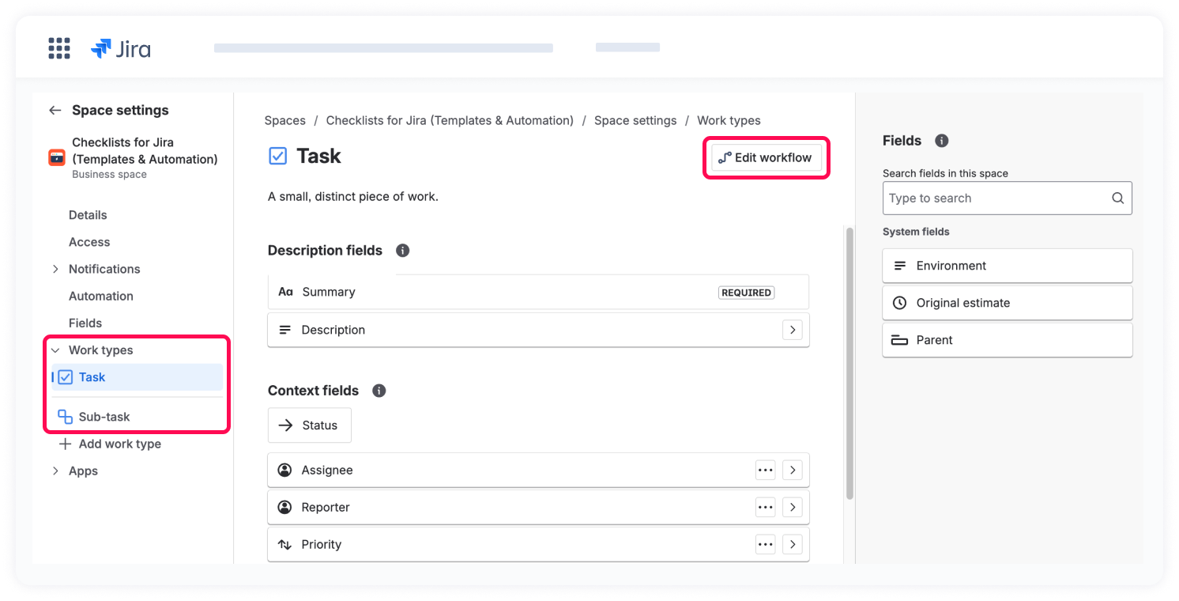The height and width of the screenshot is (601, 1179).
Task: Click the search fields input box
Action: coord(996,198)
